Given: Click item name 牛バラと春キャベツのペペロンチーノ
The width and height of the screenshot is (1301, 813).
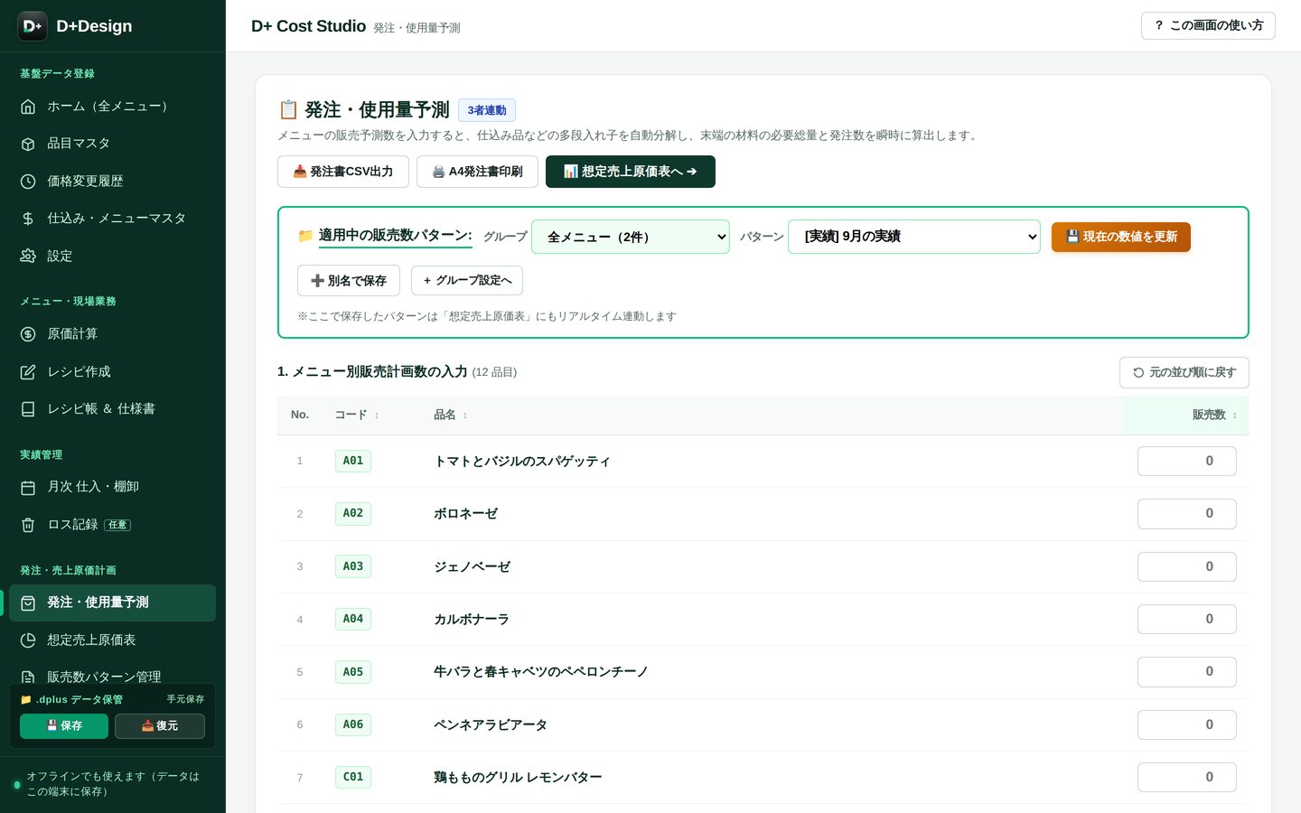Looking at the screenshot, I should click(x=541, y=672).
